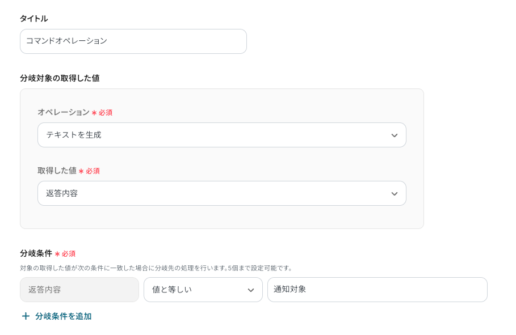
Task: Focus the タイトル field containing コマンドオペレーション
Action: pos(133,41)
